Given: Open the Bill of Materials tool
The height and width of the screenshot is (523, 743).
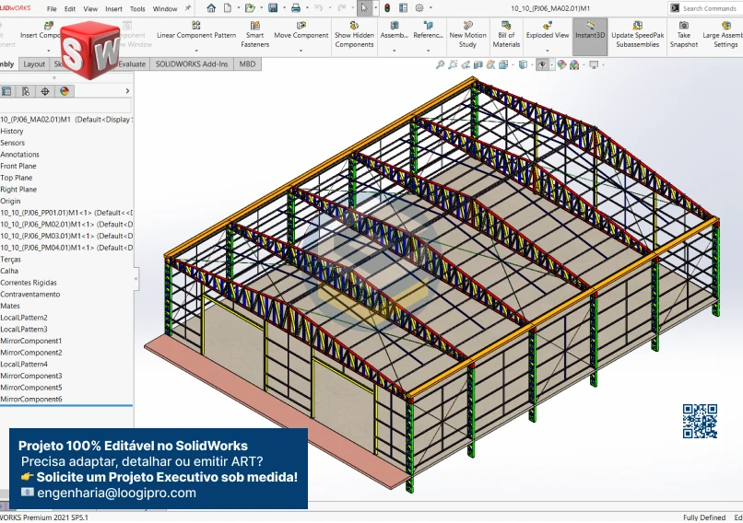Looking at the screenshot, I should pyautogui.click(x=506, y=35).
